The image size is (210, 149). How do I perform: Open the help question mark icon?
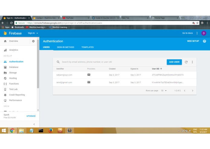coord(205,41)
